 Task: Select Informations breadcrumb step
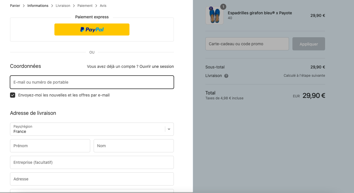[38, 6]
